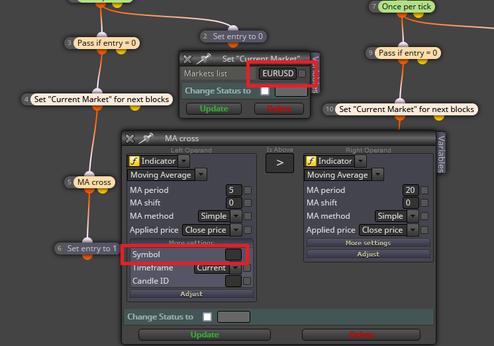This screenshot has width=494, height=346.
Task: Toggle checkbox next to Right MA shift
Action: [424, 203]
